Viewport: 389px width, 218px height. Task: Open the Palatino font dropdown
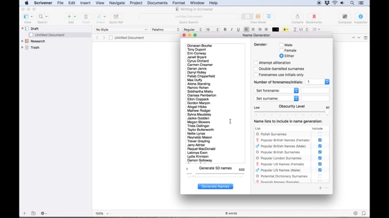(165, 30)
